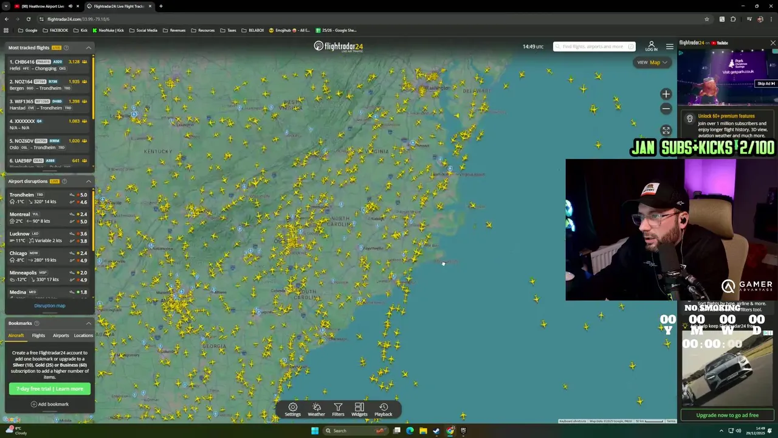The image size is (778, 438).
Task: Open Steam from taskbar
Action: click(436, 431)
